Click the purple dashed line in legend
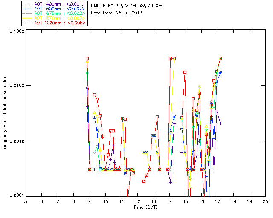 (27, 4)
